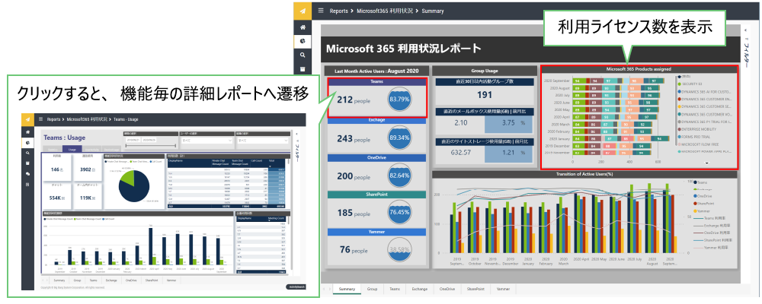Click the home icon in Teams Usage window sidebar

click(27, 131)
